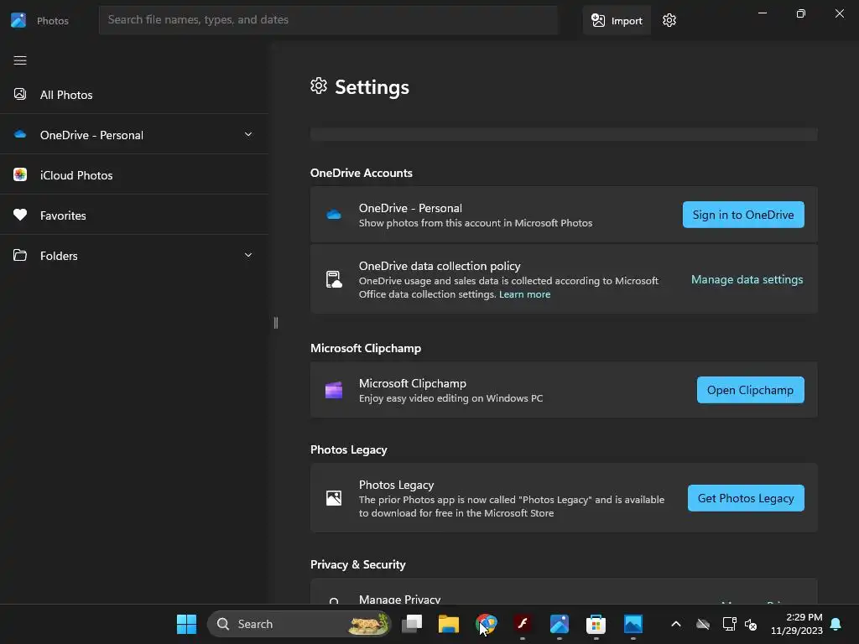Image resolution: width=859 pixels, height=644 pixels.
Task: Open All Photos view
Action: [x=134, y=94]
